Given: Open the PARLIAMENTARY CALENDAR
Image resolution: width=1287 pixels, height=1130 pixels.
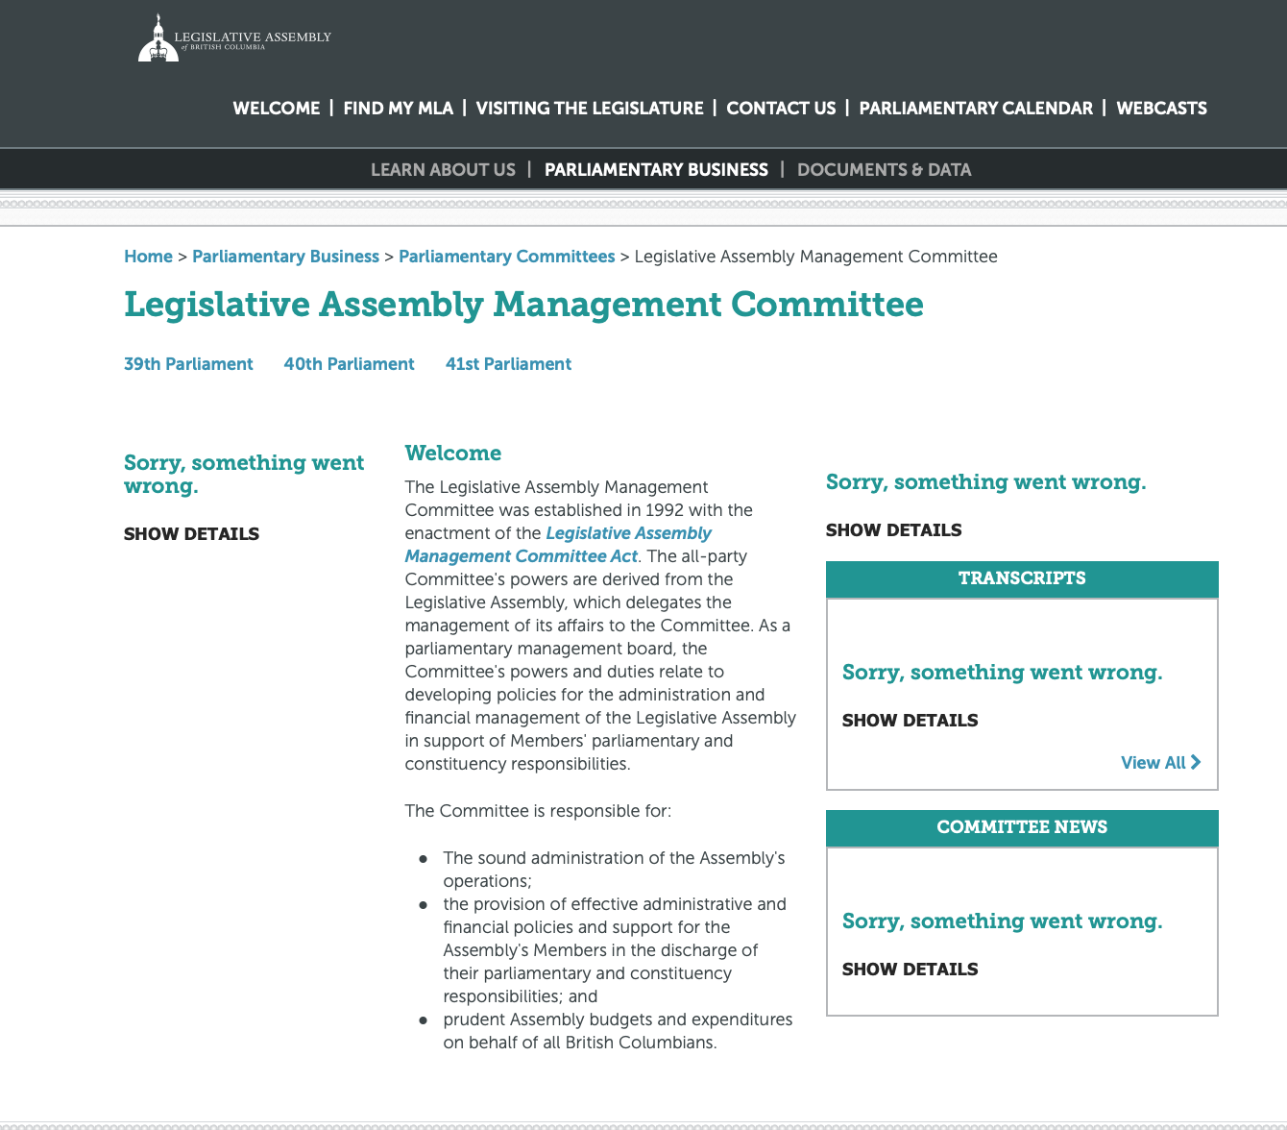Looking at the screenshot, I should [x=976, y=108].
